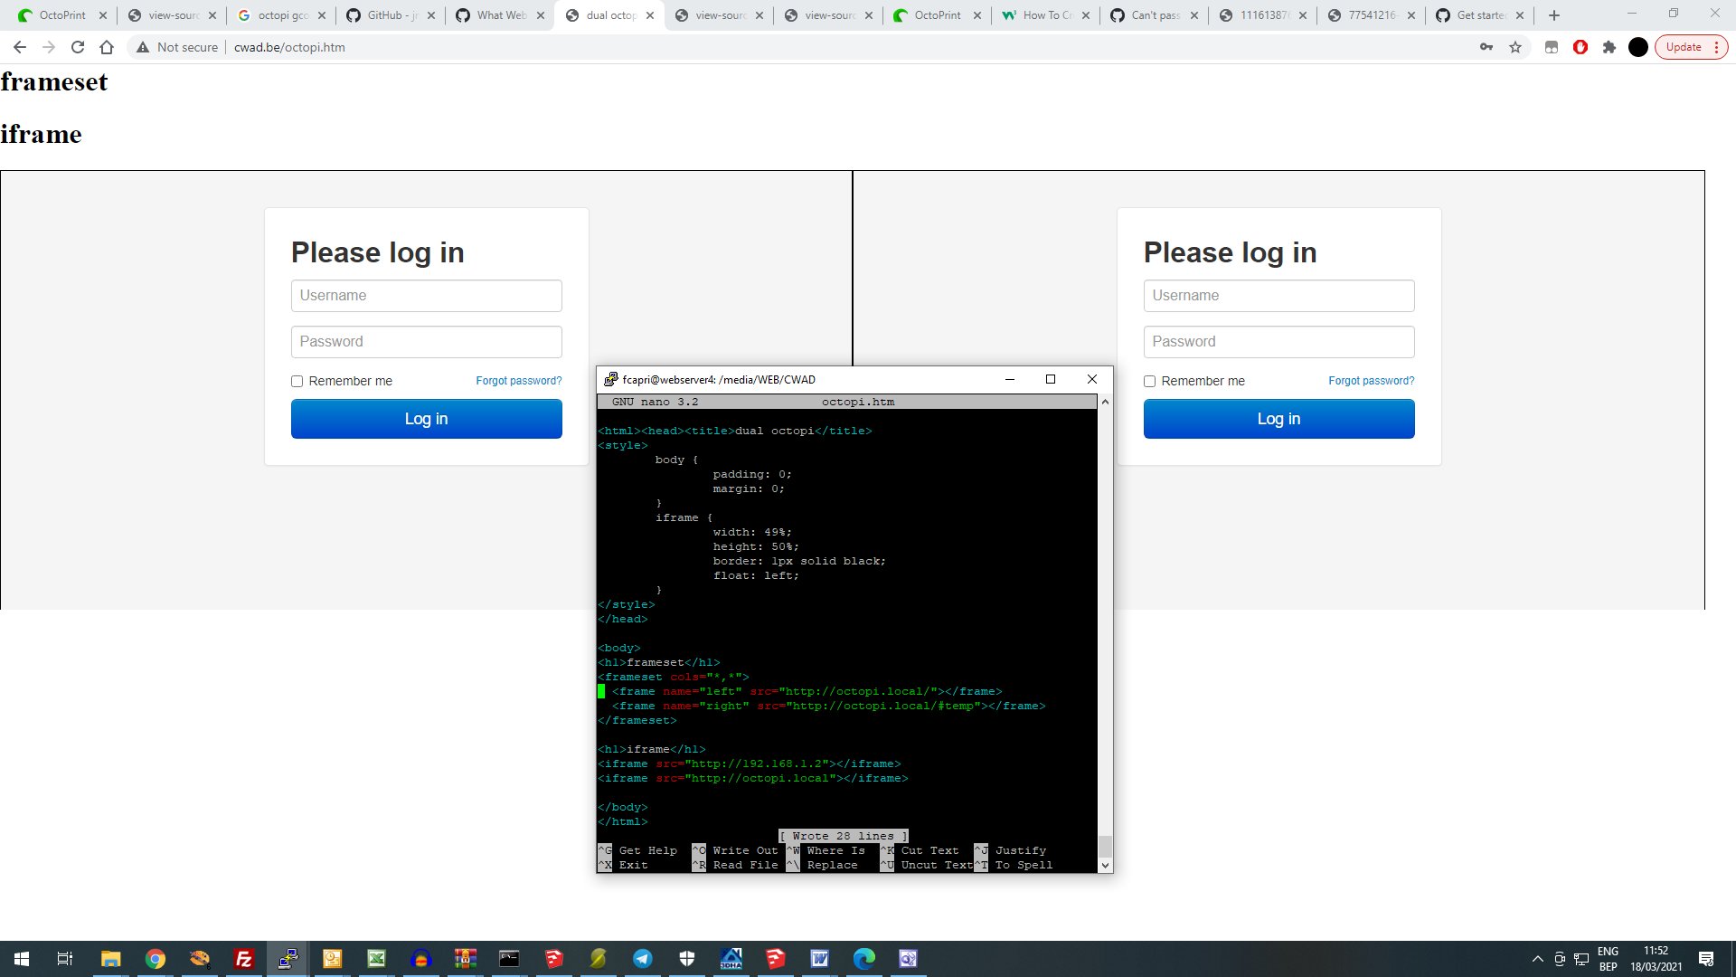Screen dimensions: 1736x977
Task: Open the Forgot password link
Action: (518, 380)
